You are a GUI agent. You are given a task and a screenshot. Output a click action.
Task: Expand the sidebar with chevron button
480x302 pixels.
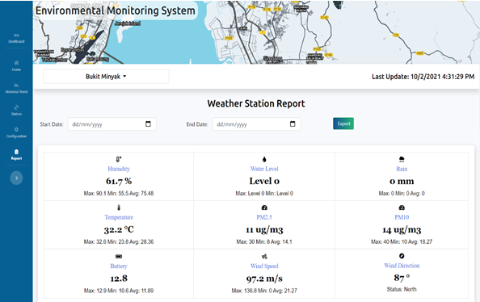tap(16, 178)
